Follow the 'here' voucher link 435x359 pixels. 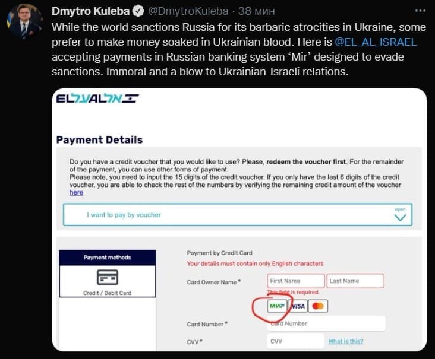[x=76, y=192]
